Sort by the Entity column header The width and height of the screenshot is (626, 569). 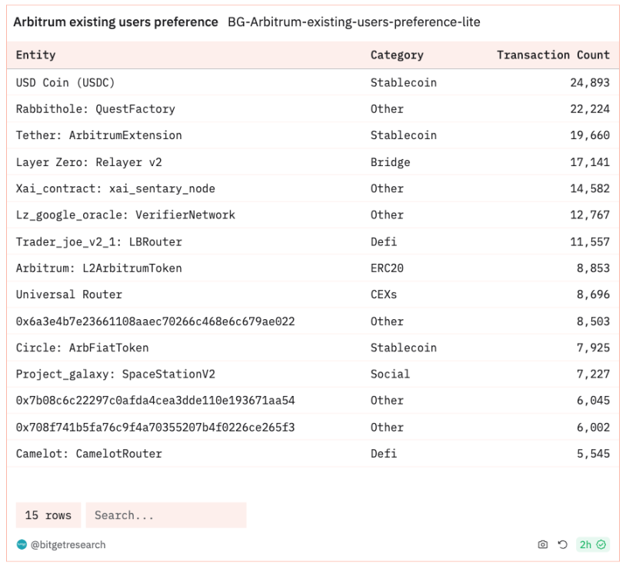35,55
